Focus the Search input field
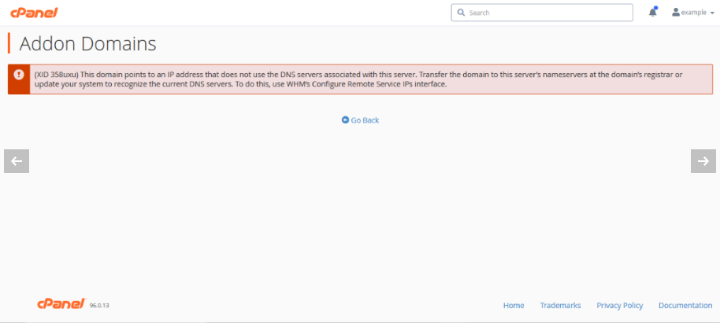The width and height of the screenshot is (720, 323). point(542,13)
